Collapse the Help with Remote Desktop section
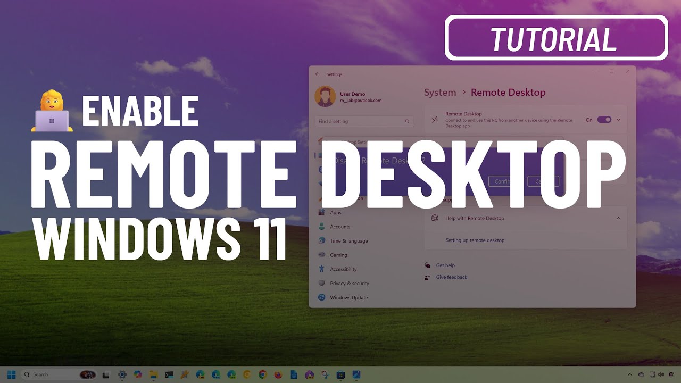This screenshot has width=681, height=383. [618, 218]
